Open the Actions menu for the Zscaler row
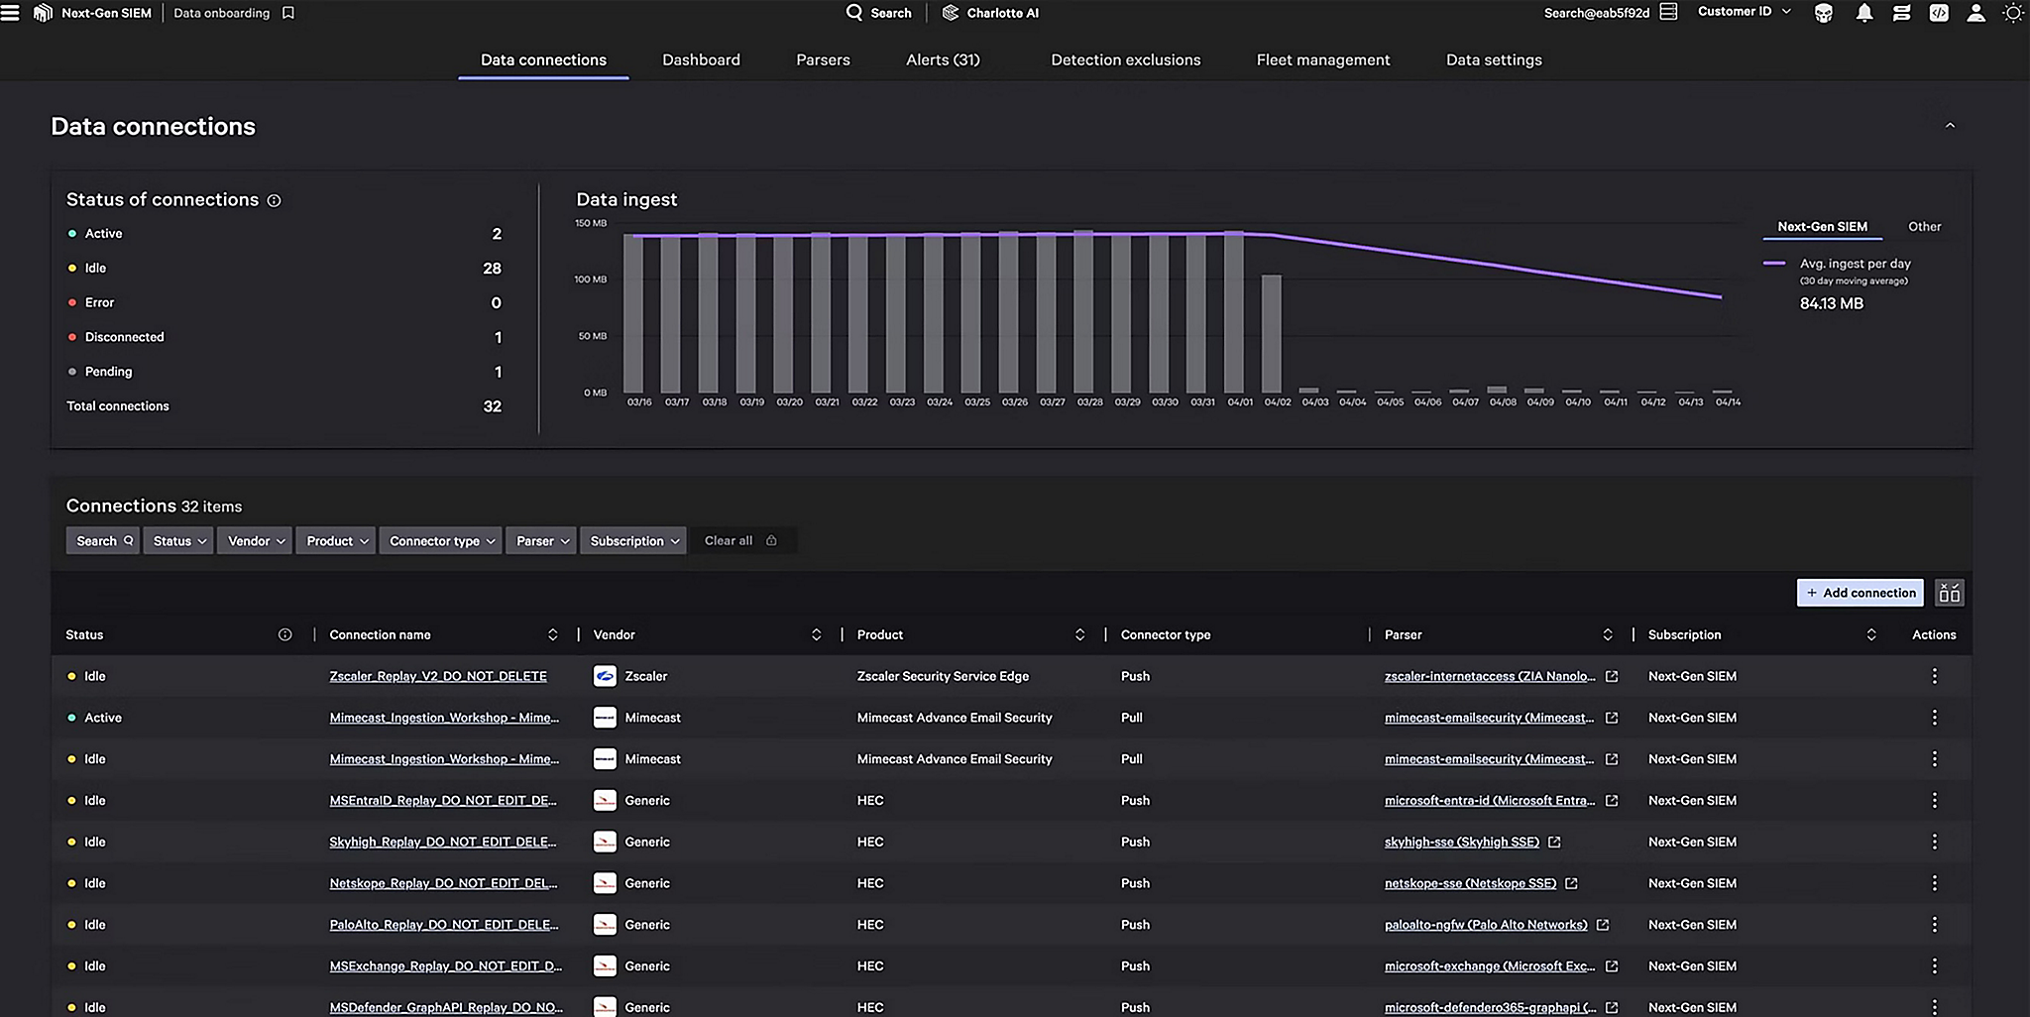This screenshot has width=2030, height=1017. (x=1934, y=675)
